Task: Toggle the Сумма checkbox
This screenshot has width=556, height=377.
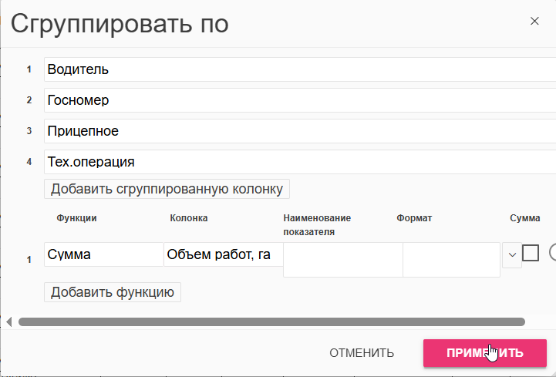Action: point(531,253)
